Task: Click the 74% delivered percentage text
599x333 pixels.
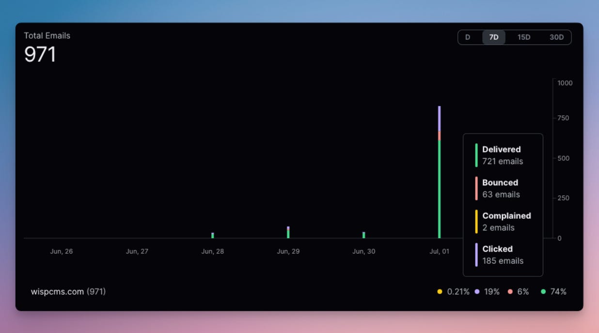Action: pos(558,292)
